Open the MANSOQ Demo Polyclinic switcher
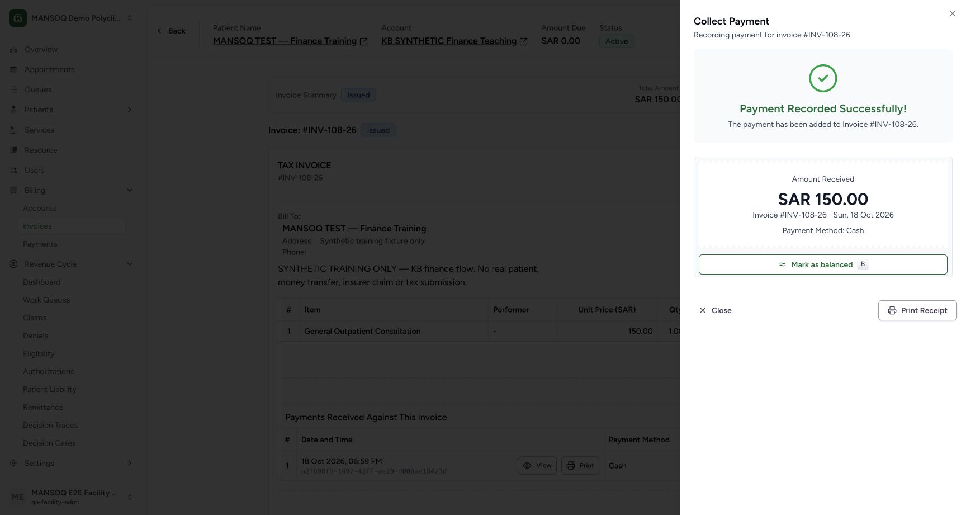 (71, 18)
